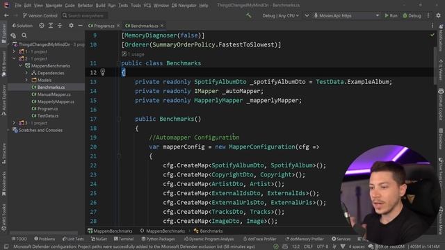Open IDE settings gear in toolbar

click(439, 15)
